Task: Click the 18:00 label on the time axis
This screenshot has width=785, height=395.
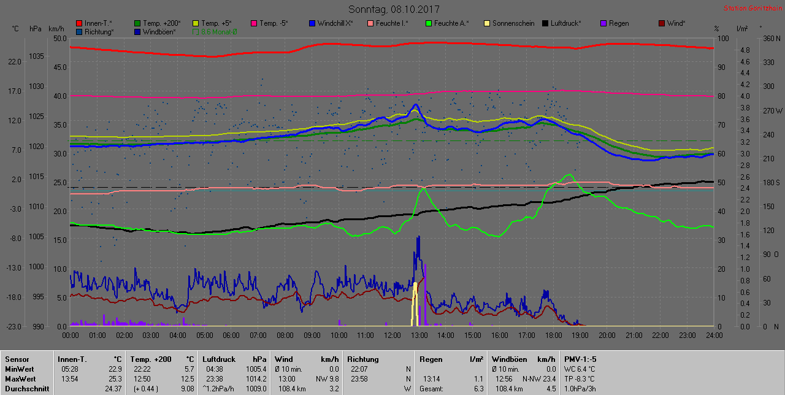Action: pyautogui.click(x=553, y=335)
